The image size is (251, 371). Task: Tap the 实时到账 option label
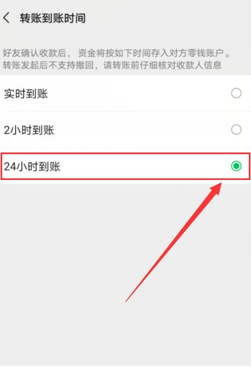pyautogui.click(x=26, y=94)
